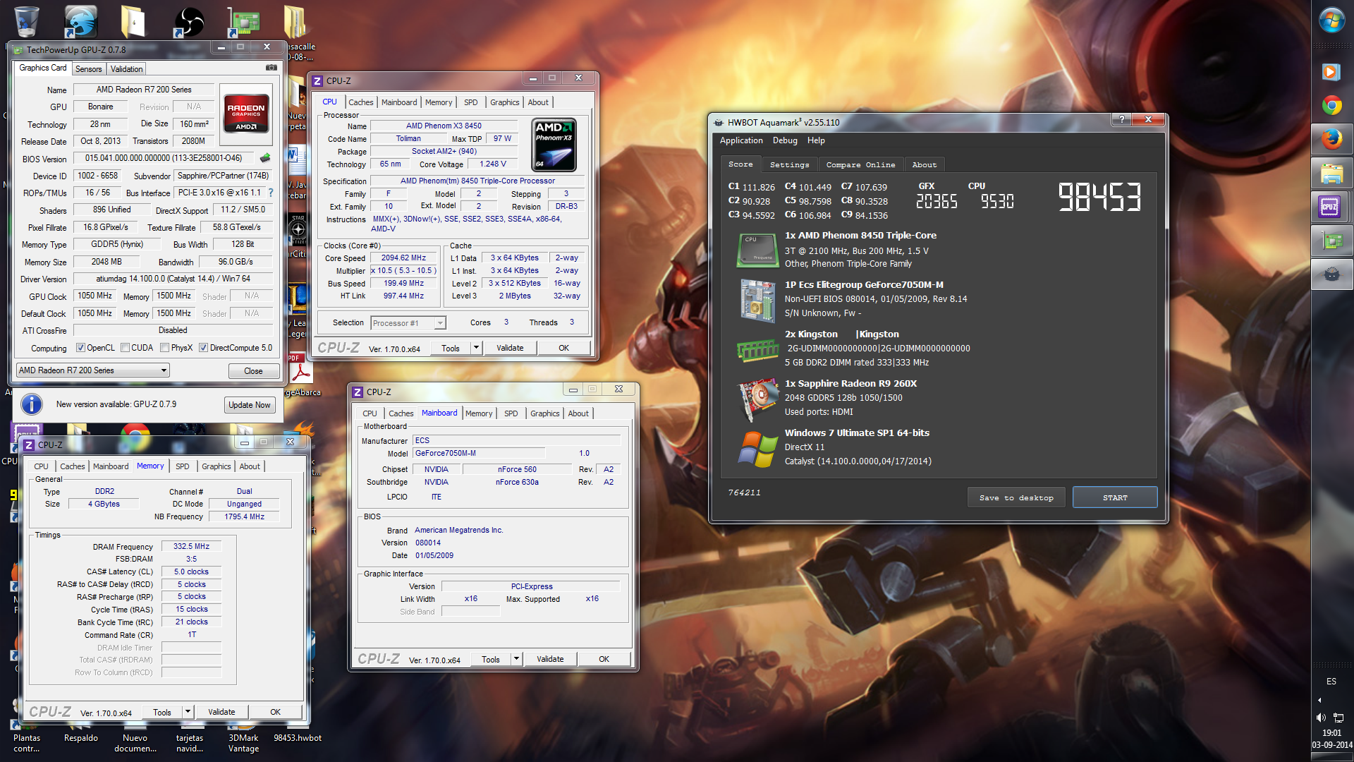The width and height of the screenshot is (1354, 762).
Task: Open the Debug menu in Aquamark
Action: [x=785, y=140]
